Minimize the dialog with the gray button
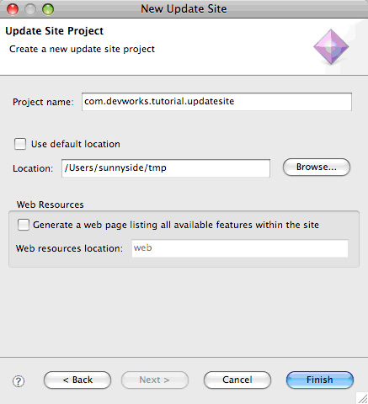Viewport: 368px width, 404px height. pos(30,9)
